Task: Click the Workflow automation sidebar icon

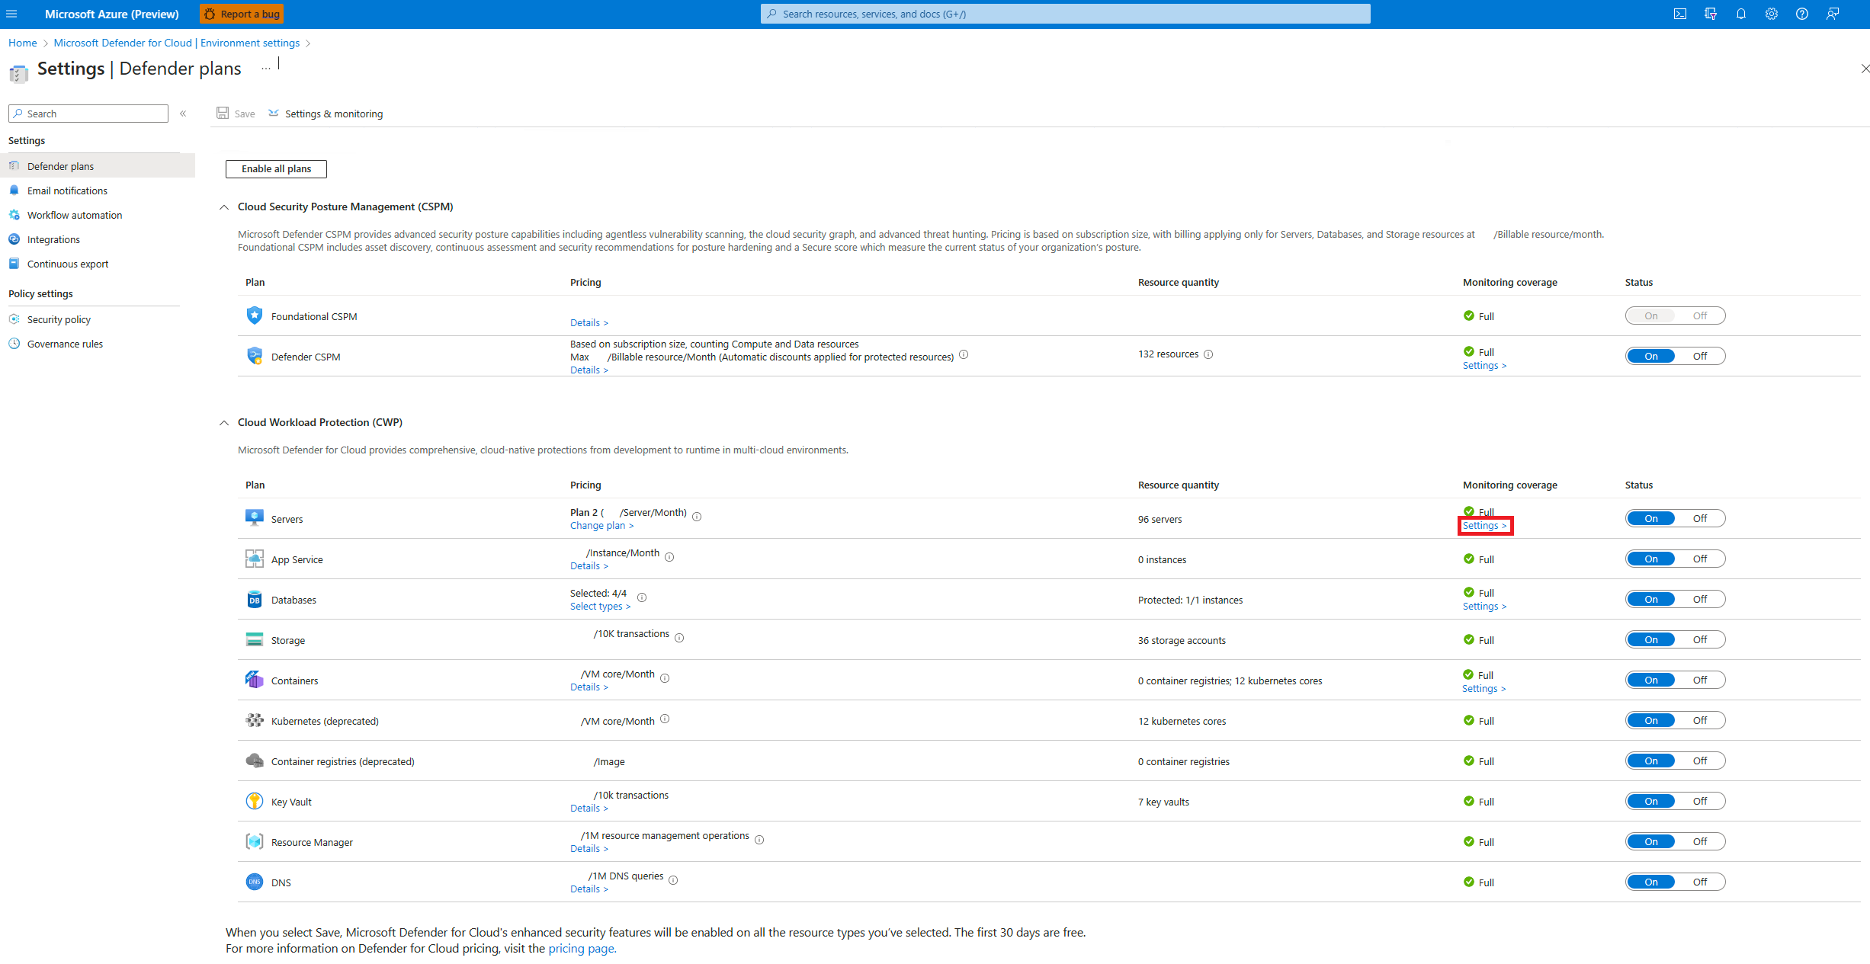Action: (x=16, y=215)
